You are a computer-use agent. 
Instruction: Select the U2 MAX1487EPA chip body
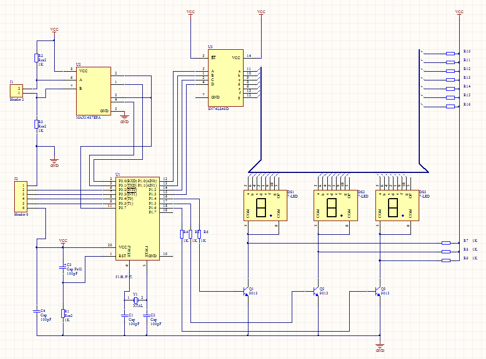(x=94, y=91)
